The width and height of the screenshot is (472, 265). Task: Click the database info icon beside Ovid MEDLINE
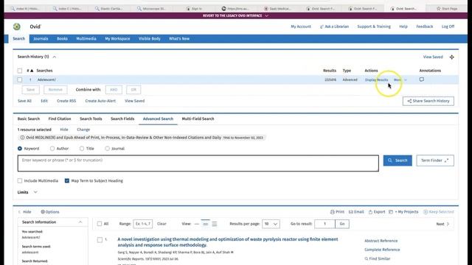pyautogui.click(x=22, y=138)
